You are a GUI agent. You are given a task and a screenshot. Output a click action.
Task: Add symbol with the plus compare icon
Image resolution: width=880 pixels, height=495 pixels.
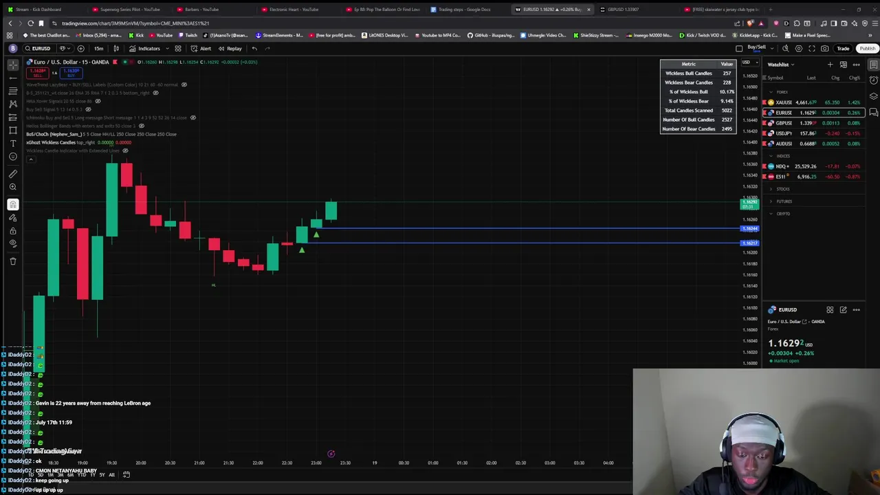point(80,48)
